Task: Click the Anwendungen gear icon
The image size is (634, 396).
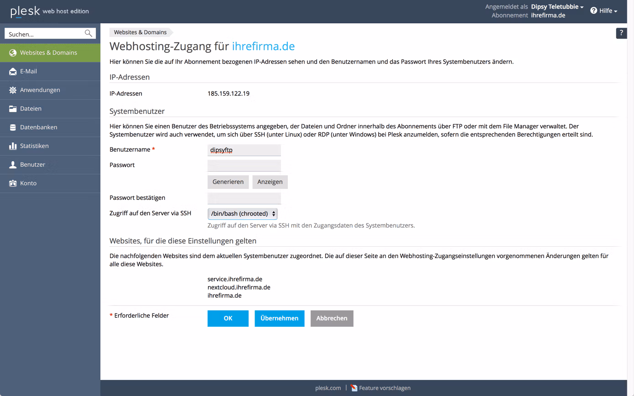Action: pyautogui.click(x=12, y=90)
